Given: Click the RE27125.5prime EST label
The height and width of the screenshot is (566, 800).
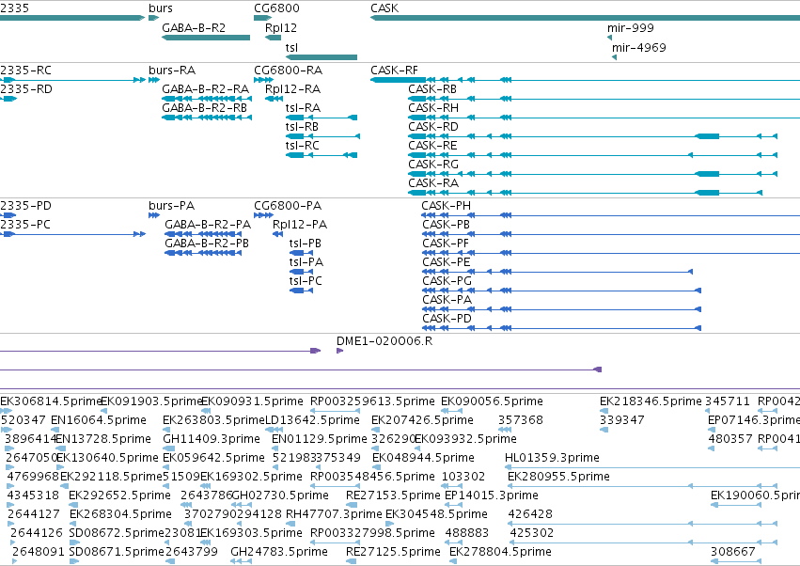Looking at the screenshot, I should tap(393, 552).
